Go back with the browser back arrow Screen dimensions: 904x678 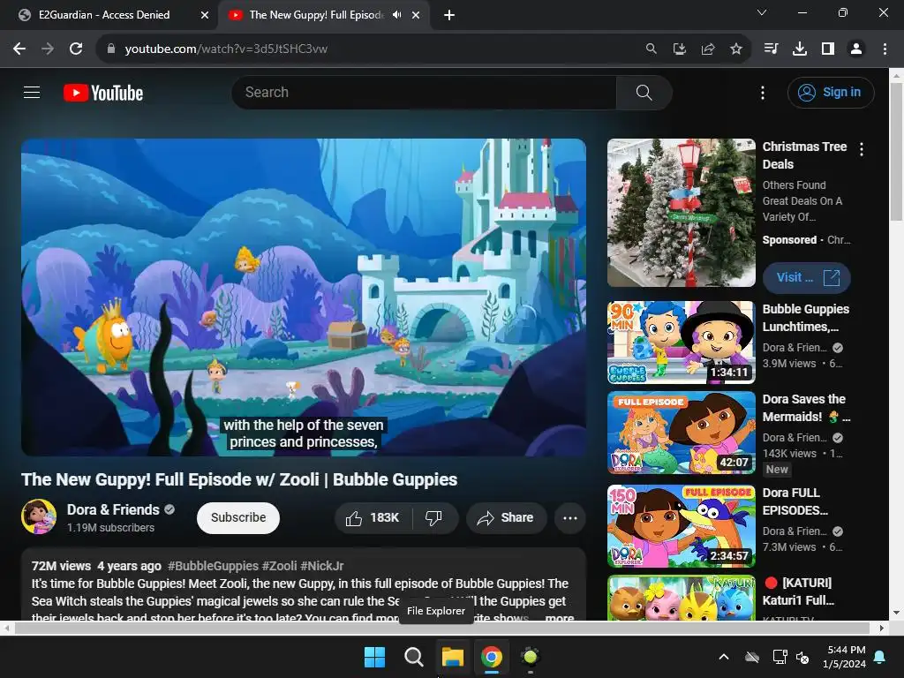pos(19,49)
